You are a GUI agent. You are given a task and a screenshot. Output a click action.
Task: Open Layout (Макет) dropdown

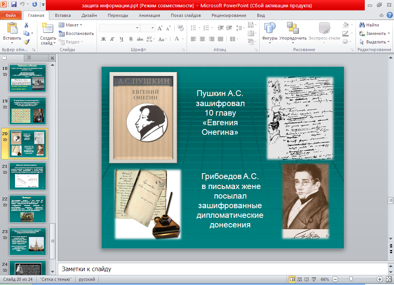tap(70, 25)
